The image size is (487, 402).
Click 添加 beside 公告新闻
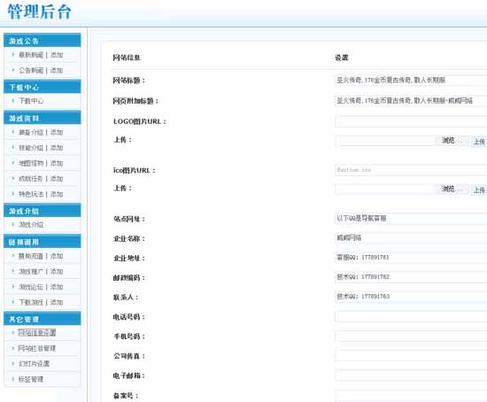pos(57,71)
